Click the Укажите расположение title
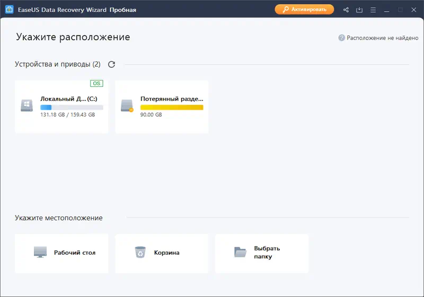Viewport: 424px width, 297px height. [x=73, y=37]
